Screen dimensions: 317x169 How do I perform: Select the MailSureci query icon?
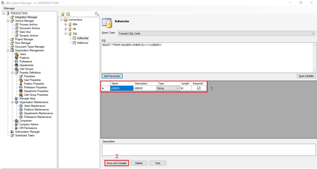(x=74, y=43)
